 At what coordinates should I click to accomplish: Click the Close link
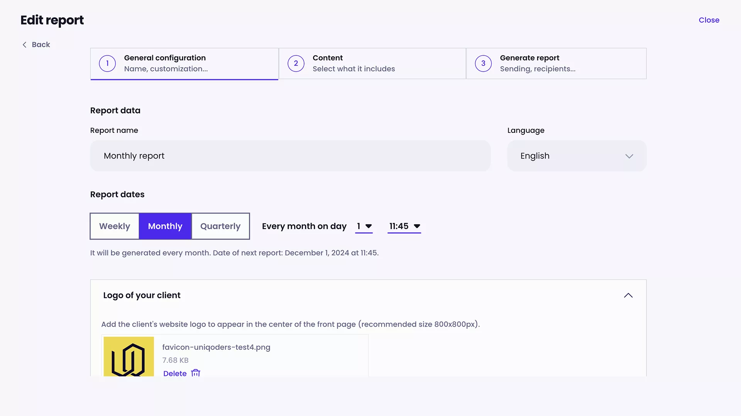pyautogui.click(x=709, y=20)
